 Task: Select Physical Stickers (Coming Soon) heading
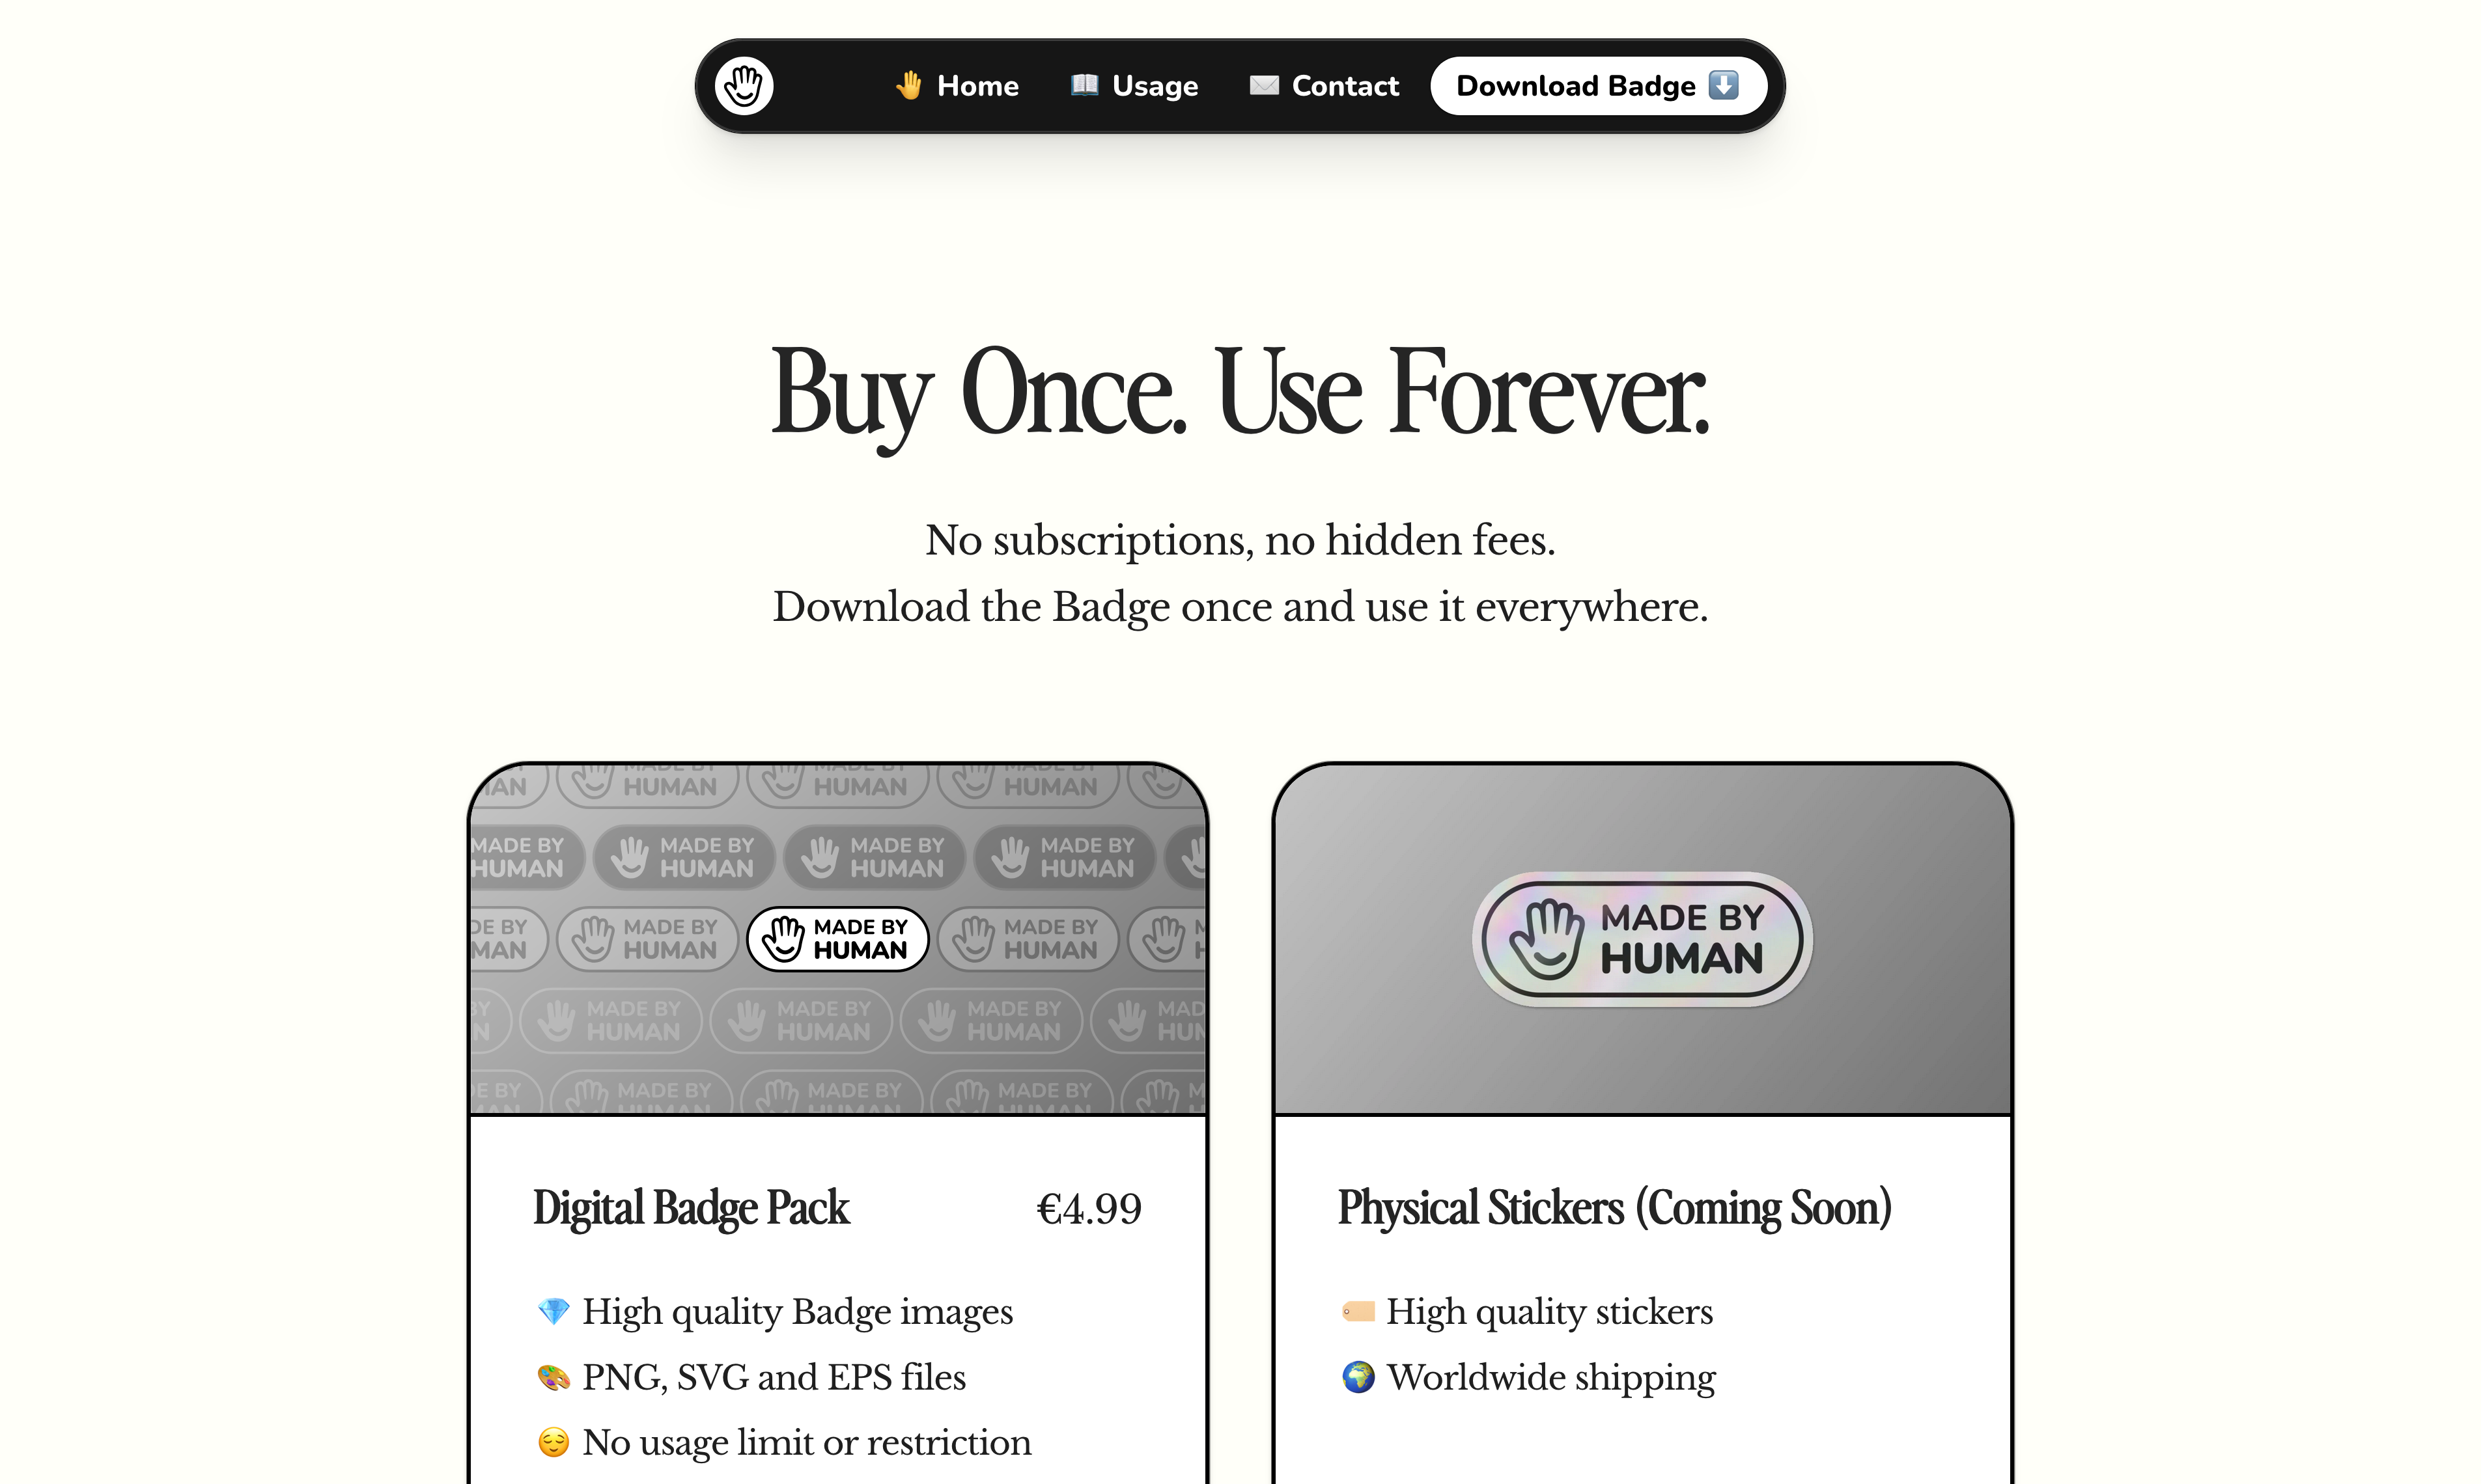pos(1614,1208)
